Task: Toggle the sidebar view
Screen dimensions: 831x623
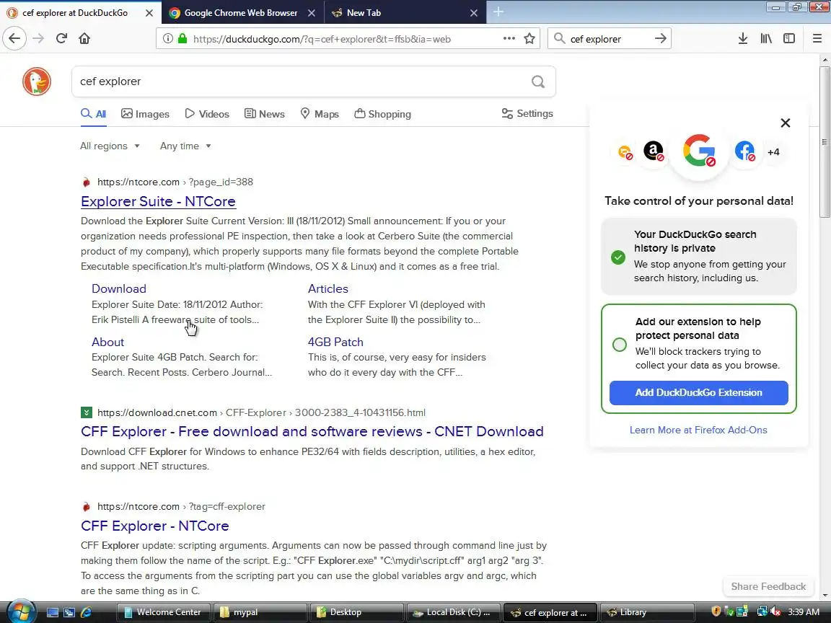Action: [789, 38]
